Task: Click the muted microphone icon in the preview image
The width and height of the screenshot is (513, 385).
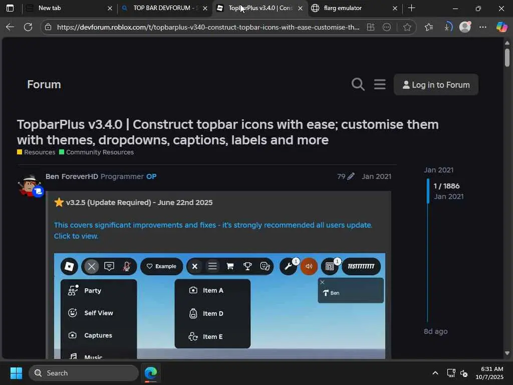Action: click(x=127, y=266)
